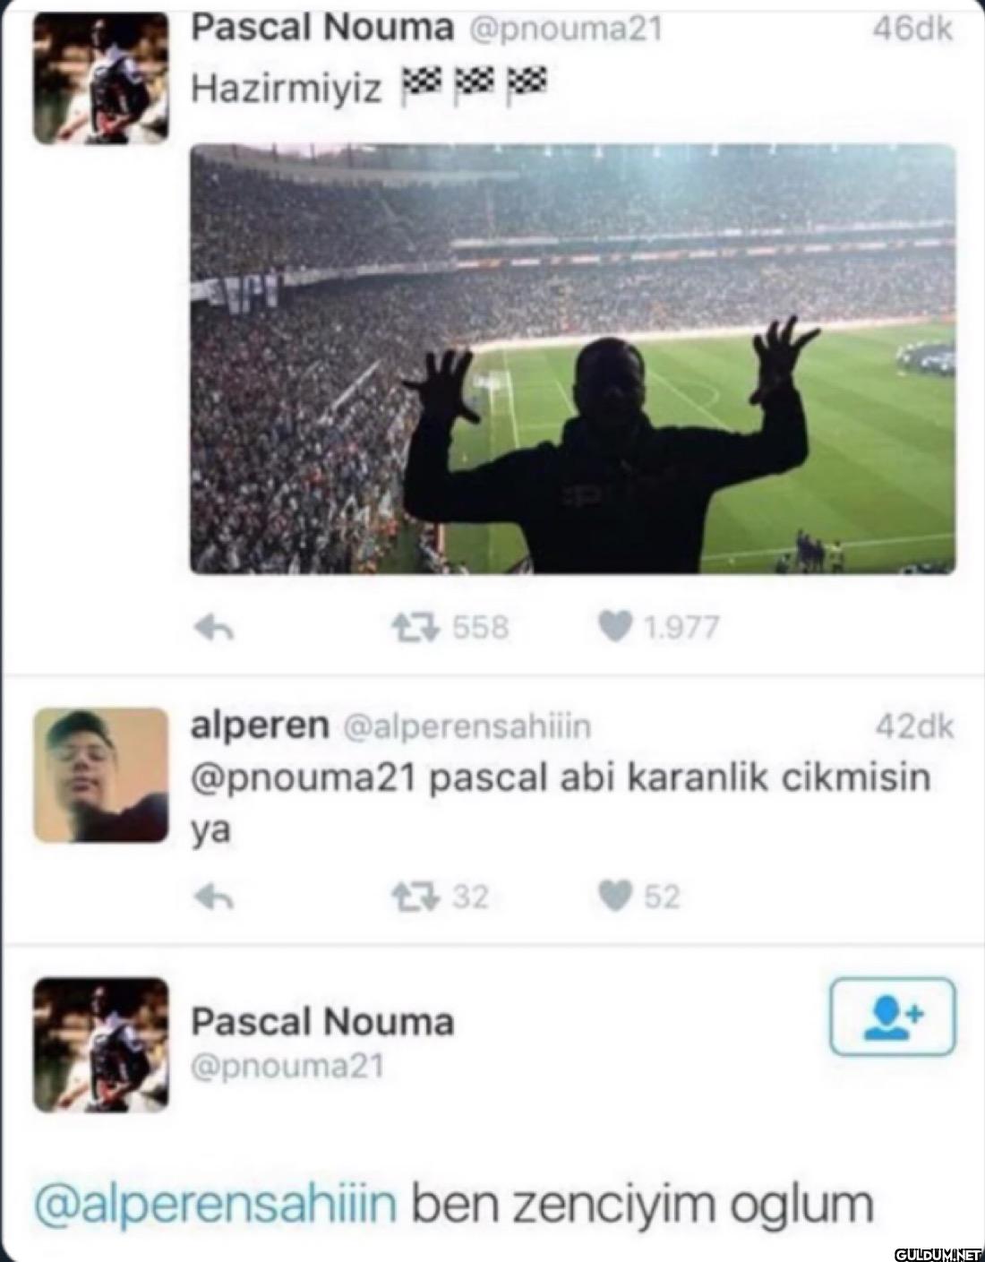Open Pascal Nouma's avatar on the top tweet
985x1262 pixels.
[x=100, y=79]
